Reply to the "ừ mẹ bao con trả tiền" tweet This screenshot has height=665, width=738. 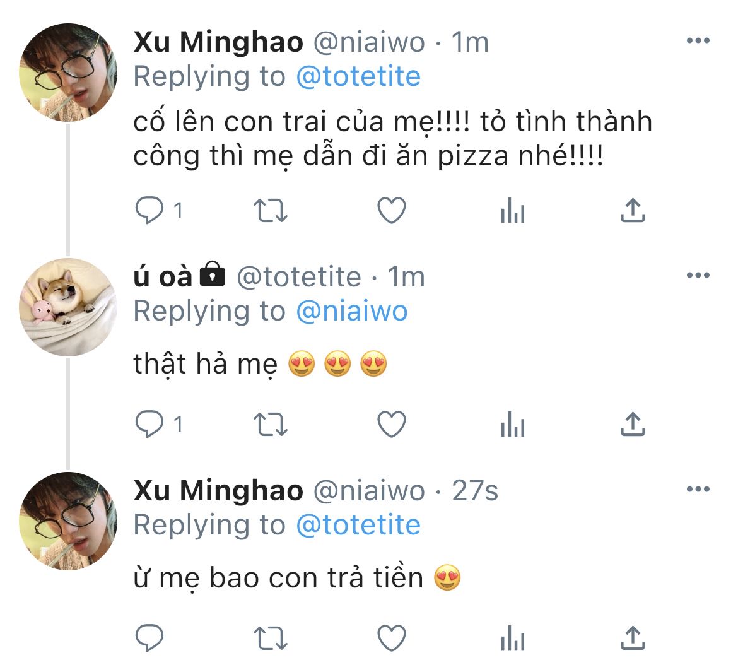click(x=150, y=639)
